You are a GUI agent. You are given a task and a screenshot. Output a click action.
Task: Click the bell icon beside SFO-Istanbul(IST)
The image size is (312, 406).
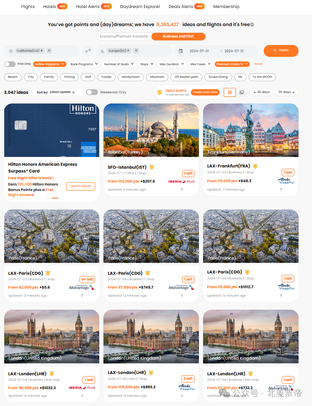152,167
